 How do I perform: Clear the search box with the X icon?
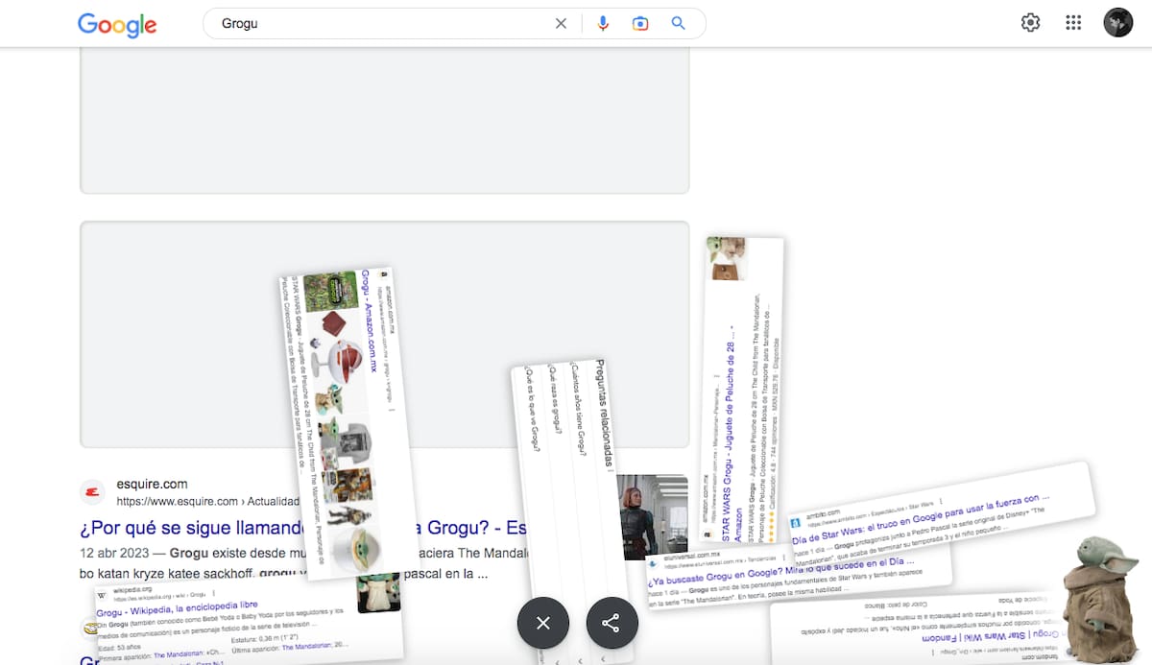(x=562, y=24)
